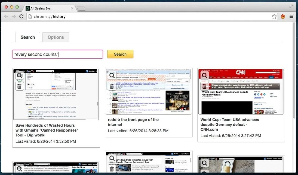298x175 pixels.
Task: Toggle fullscreen with the expand arrows icon
Action: pyautogui.click(x=291, y=7)
